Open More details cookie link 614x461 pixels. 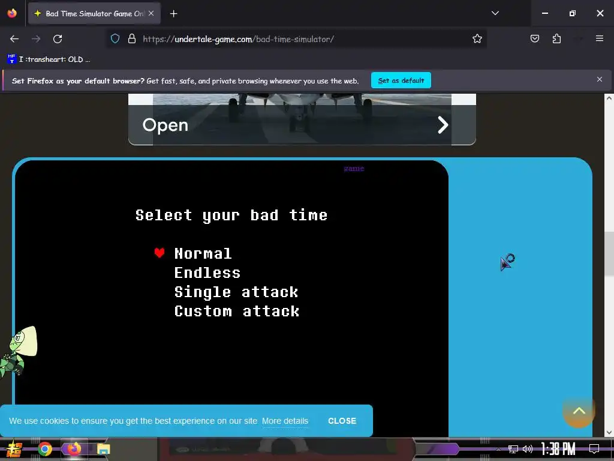pyautogui.click(x=285, y=421)
